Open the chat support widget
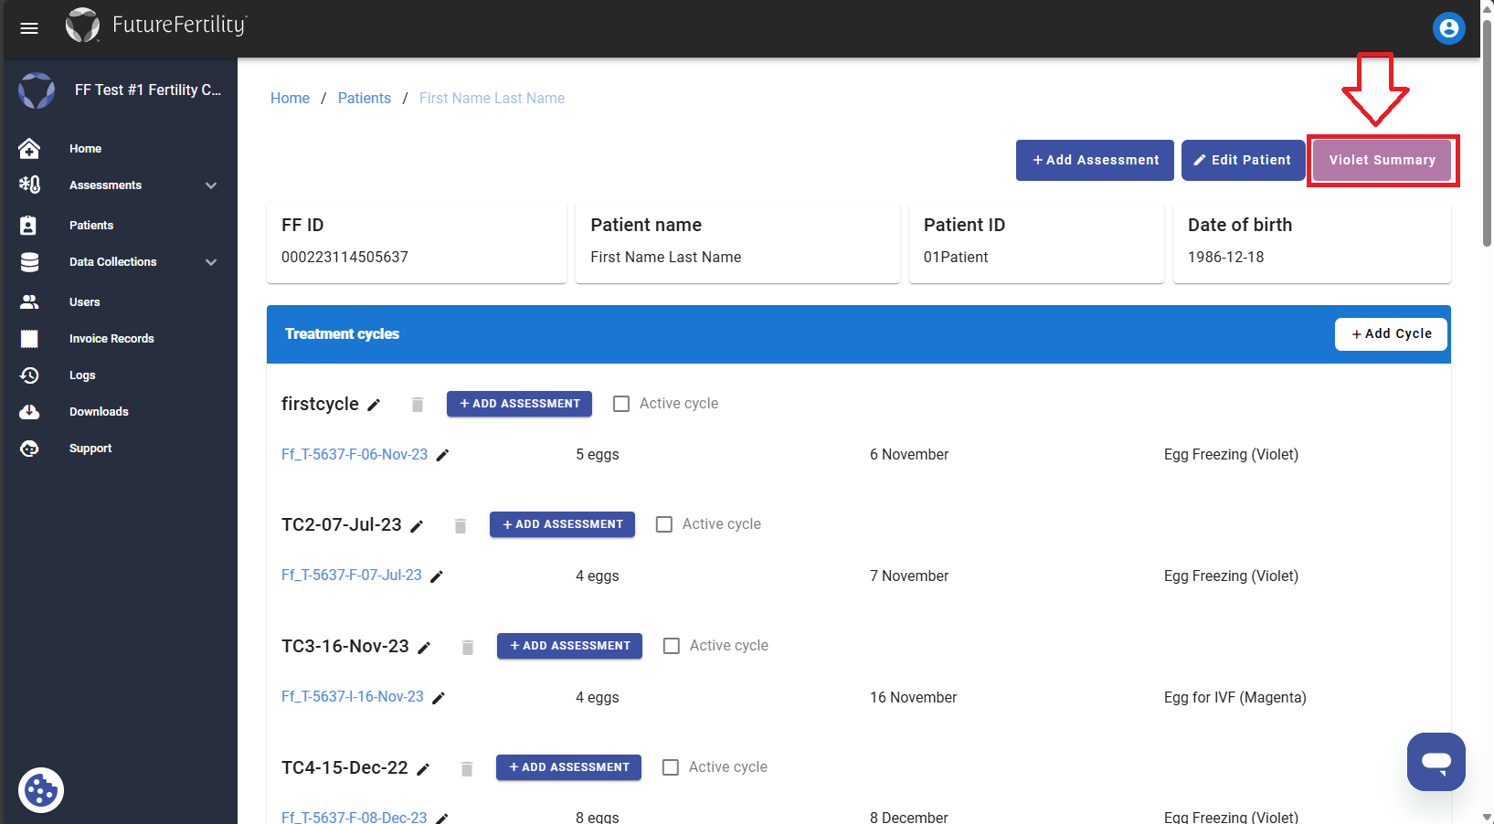 [x=1436, y=761]
